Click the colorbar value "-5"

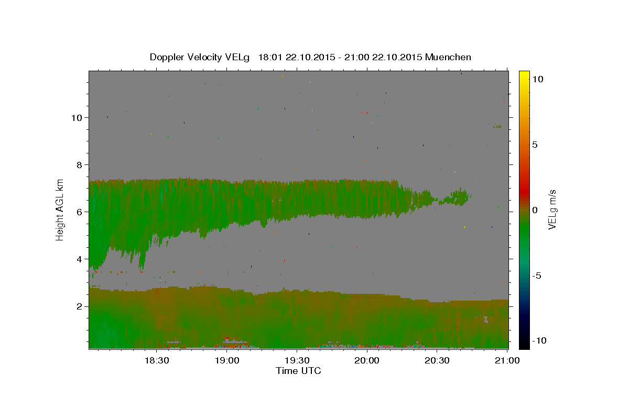click(x=537, y=275)
